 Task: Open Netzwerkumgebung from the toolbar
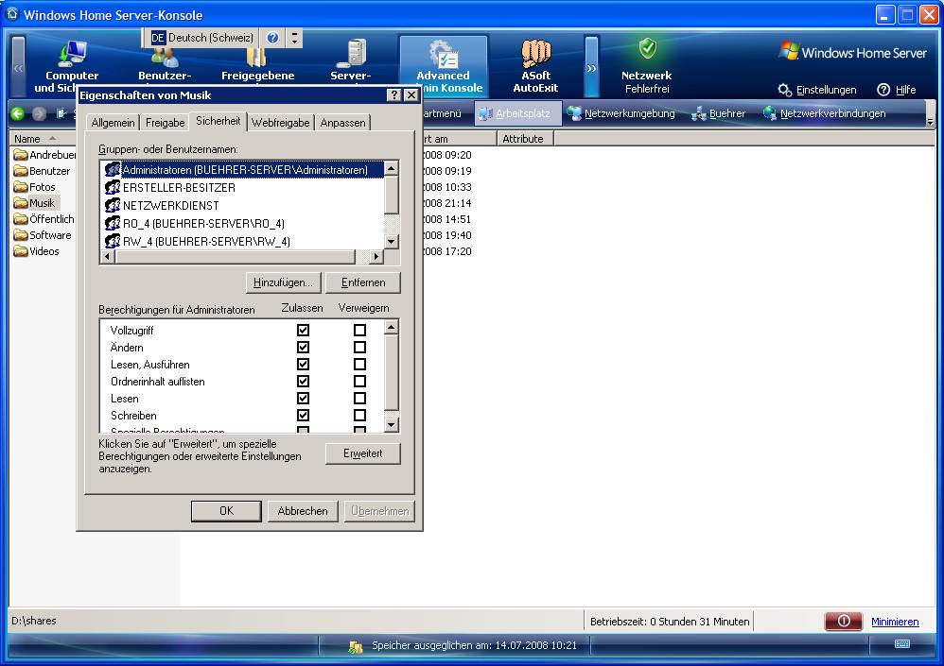[622, 113]
